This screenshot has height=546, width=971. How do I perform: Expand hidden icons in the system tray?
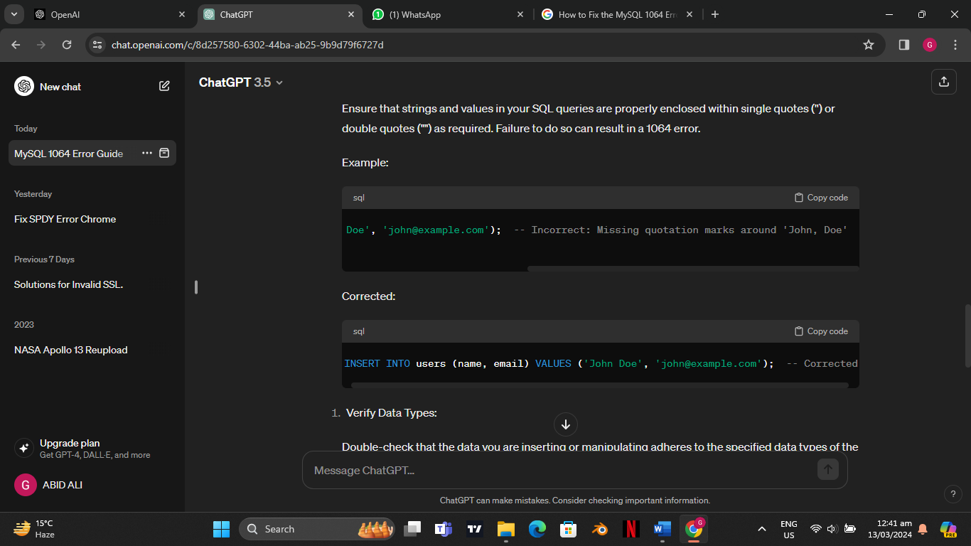761,529
